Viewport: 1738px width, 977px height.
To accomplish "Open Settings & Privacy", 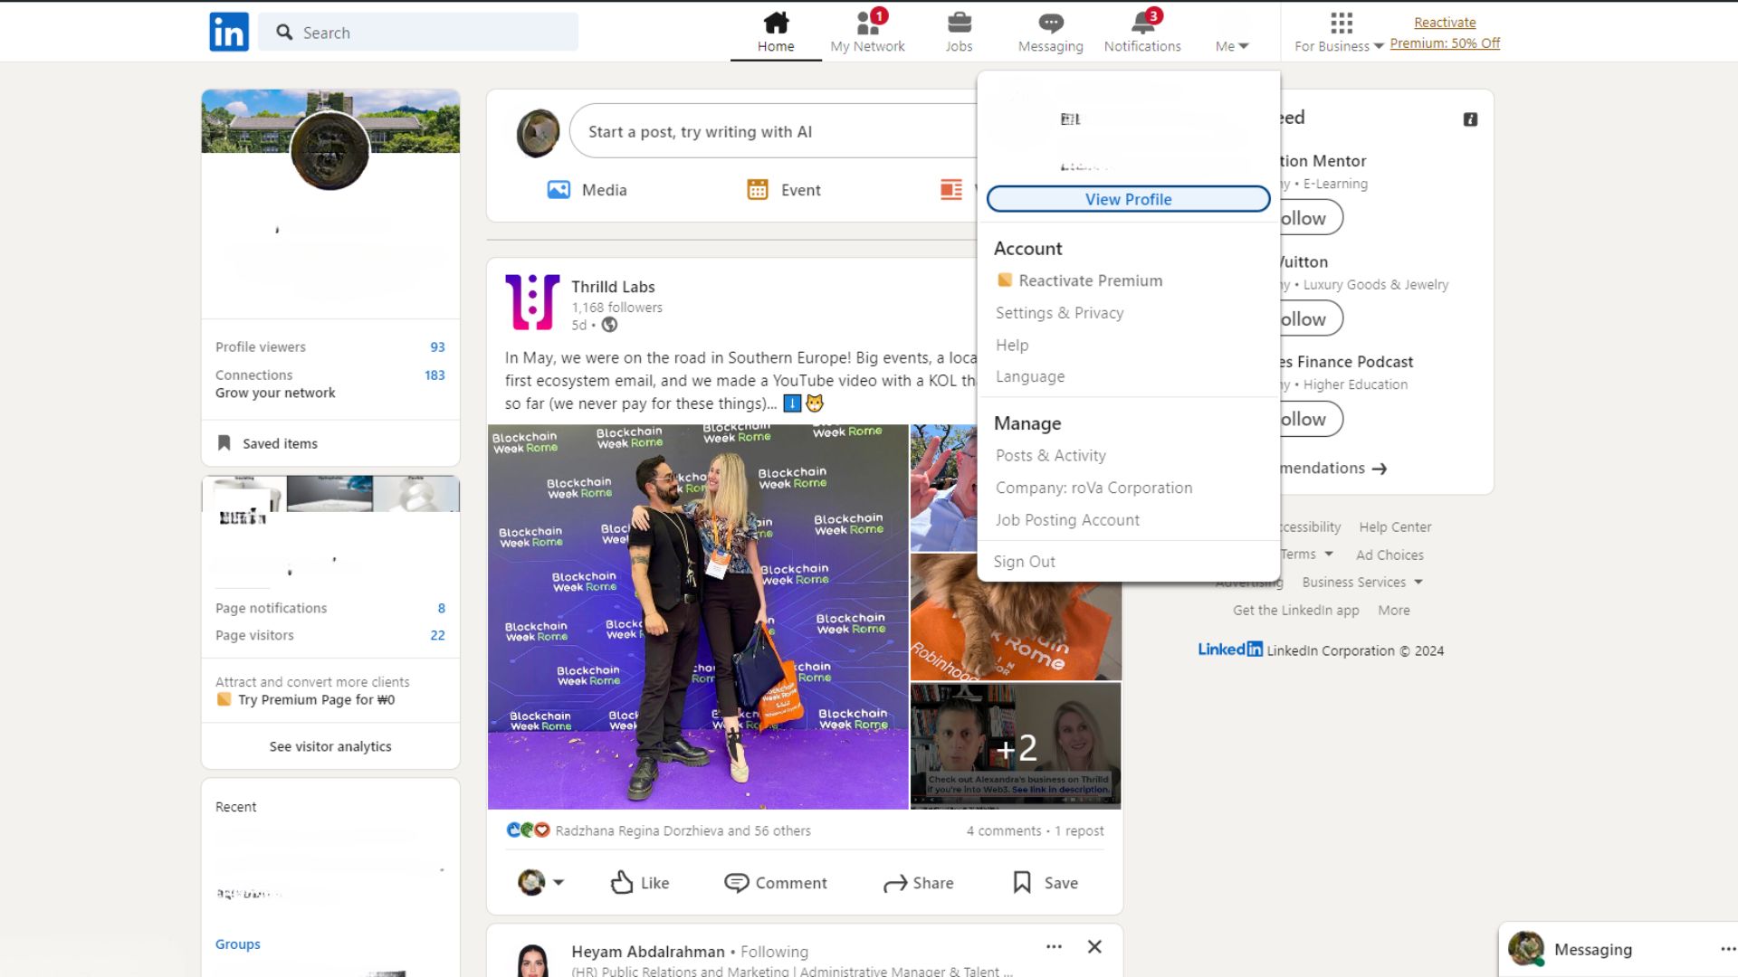I will coord(1059,313).
